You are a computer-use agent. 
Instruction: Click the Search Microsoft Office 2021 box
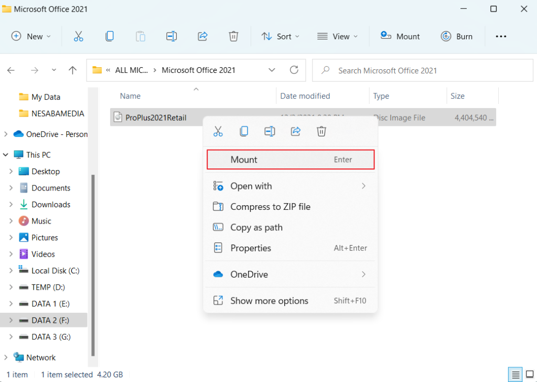[x=422, y=70]
